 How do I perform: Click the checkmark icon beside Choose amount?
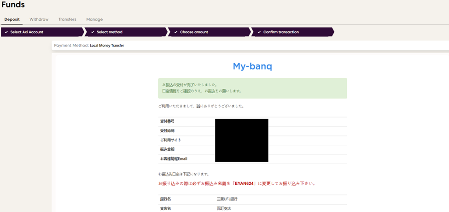click(x=175, y=32)
